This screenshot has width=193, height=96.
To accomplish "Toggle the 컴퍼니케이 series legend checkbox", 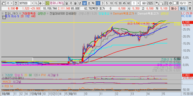I will point(3,13).
